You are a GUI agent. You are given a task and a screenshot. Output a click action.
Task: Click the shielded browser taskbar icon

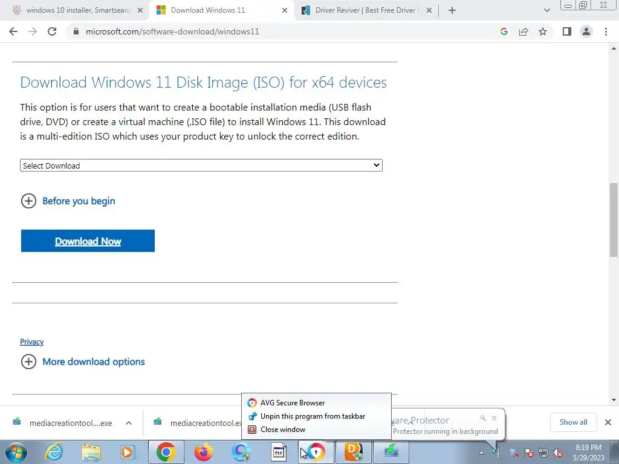click(241, 452)
